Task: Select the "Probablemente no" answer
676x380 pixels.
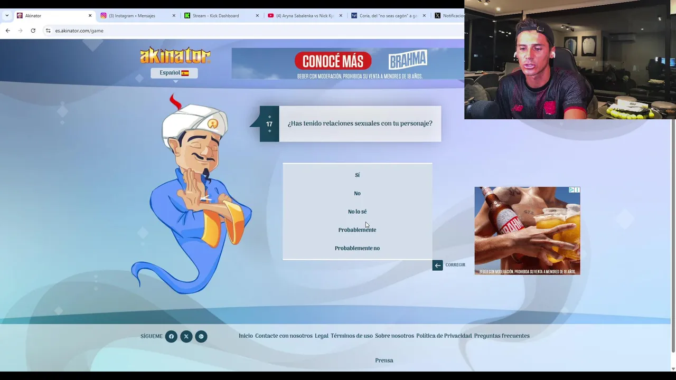Action: pos(357,248)
